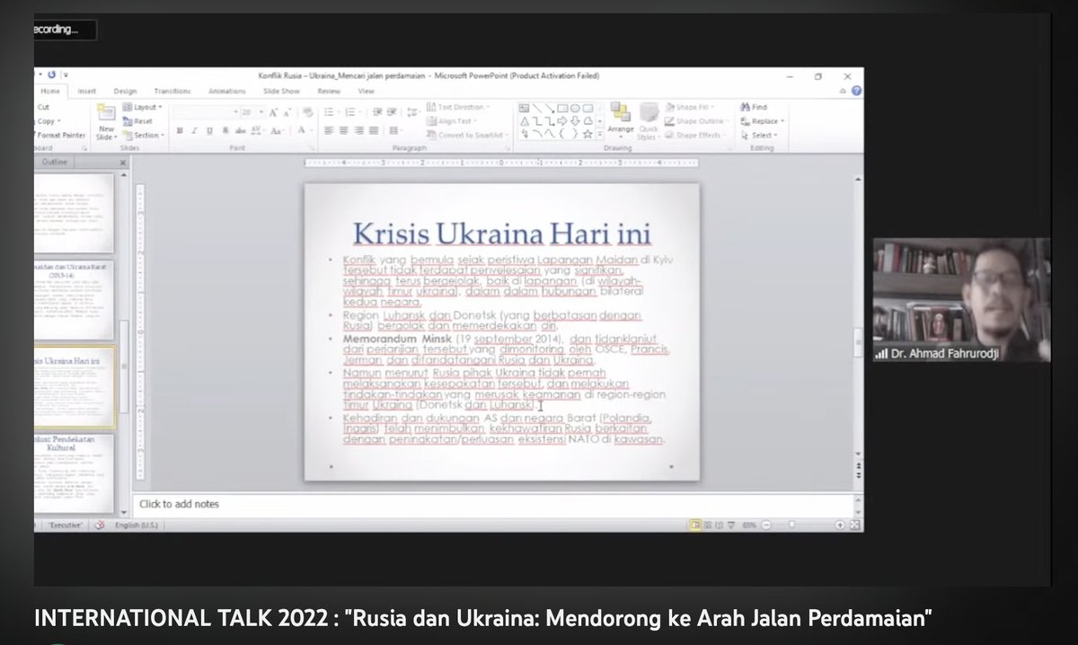Viewport: 1078px width, 645px height.
Task: Open the Section dropdown
Action: pyautogui.click(x=142, y=136)
